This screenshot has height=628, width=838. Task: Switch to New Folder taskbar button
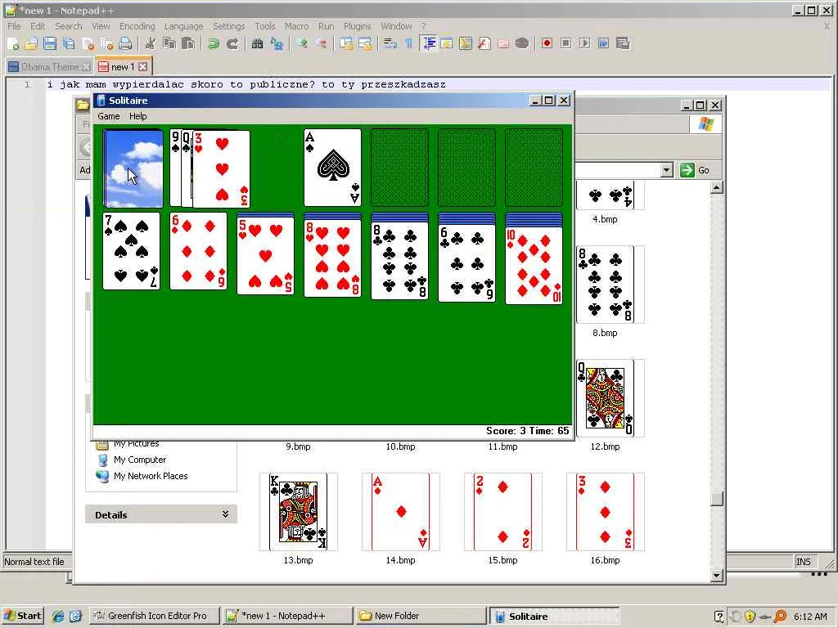tap(421, 616)
